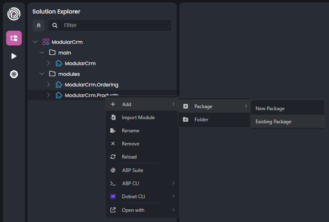329x222 pixels.
Task: Select Existing Package option
Action: click(288, 122)
